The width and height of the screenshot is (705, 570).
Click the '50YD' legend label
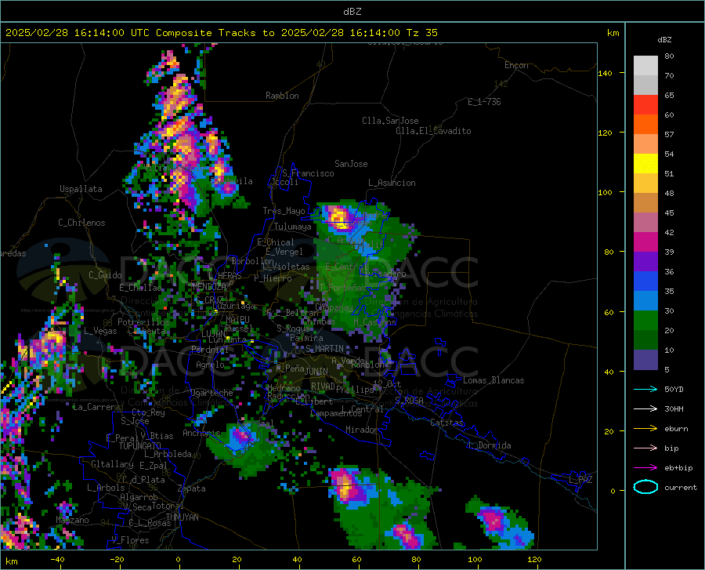[674, 389]
